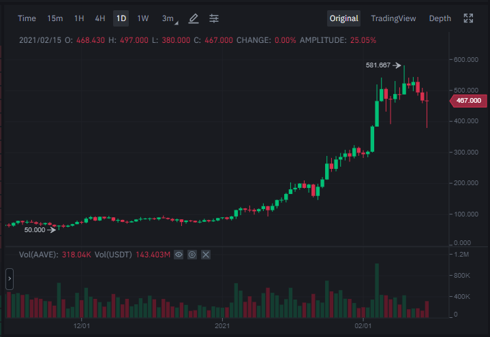Select the 1H timeframe
This screenshot has height=337, width=490.
click(79, 18)
